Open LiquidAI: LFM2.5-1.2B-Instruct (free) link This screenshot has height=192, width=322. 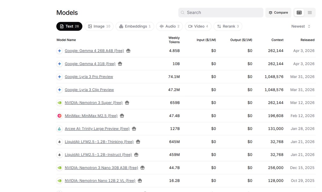point(98,155)
